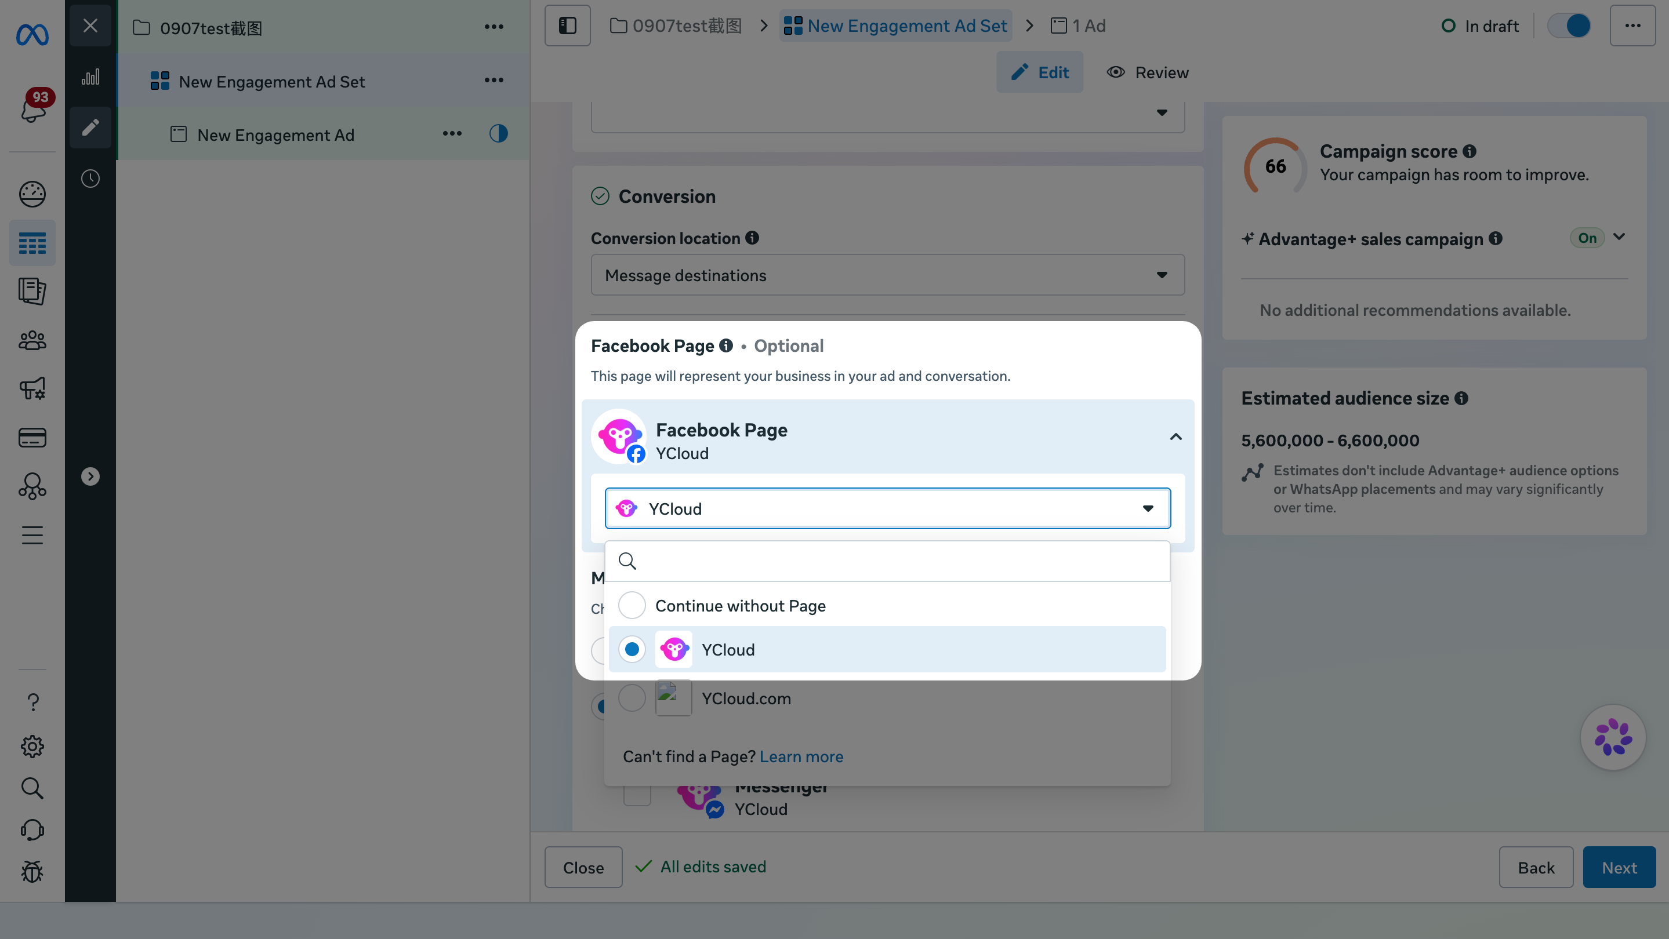Open New Engagement Ad Set options menu
Viewport: 1669px width, 939px height.
click(x=494, y=81)
